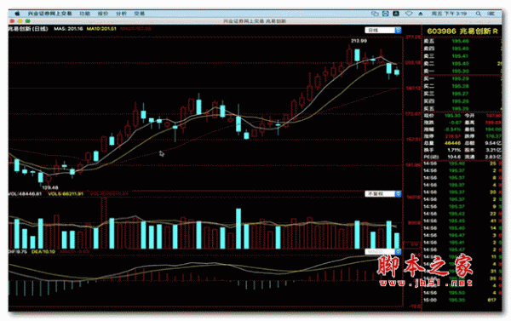Select the 买四 bid row
511x321 pixels.
tap(462, 101)
